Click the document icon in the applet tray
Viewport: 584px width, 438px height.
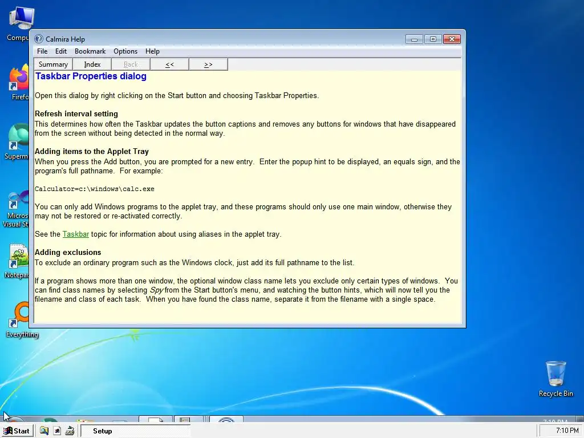57,431
